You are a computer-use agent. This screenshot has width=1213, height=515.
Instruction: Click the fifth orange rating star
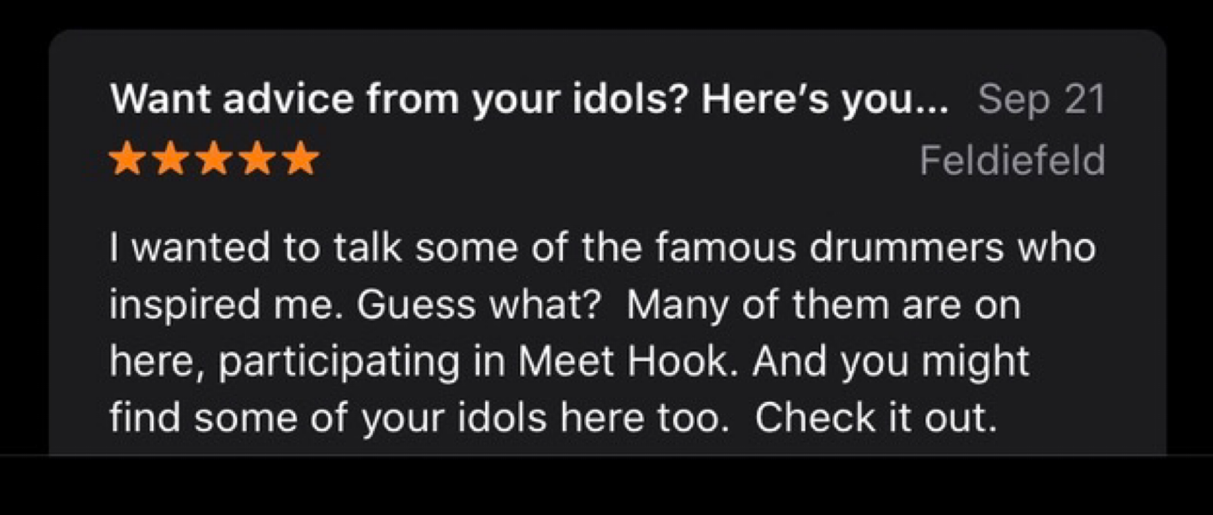pyautogui.click(x=300, y=159)
